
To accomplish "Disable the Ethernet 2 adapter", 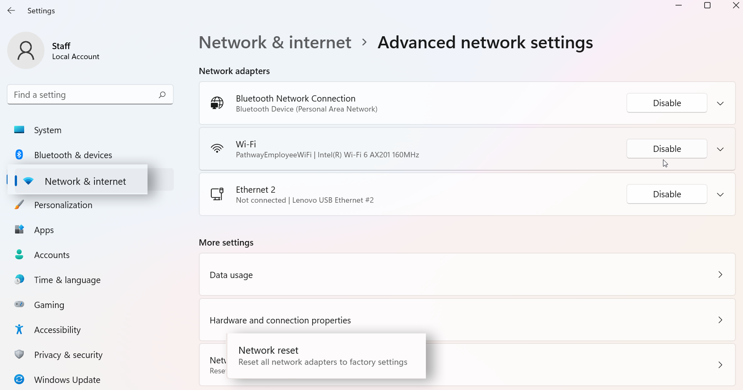I will pyautogui.click(x=666, y=194).
